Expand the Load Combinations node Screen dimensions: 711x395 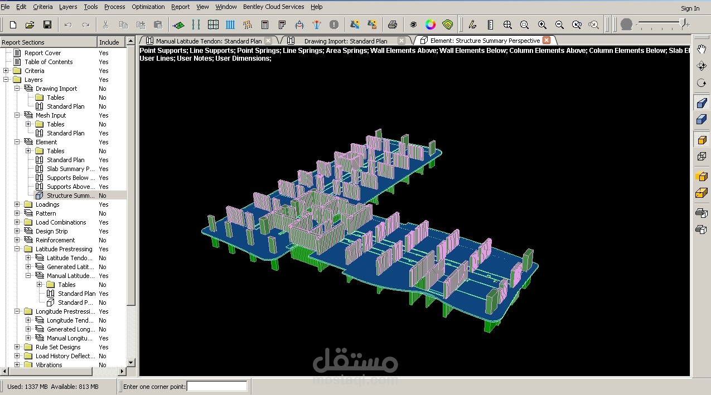point(17,222)
